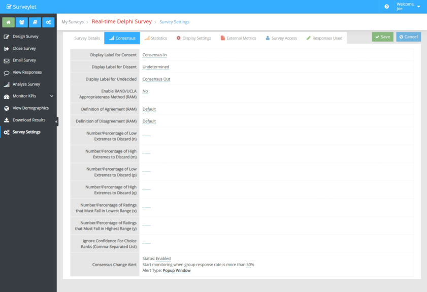Click Survey Settings breadcrumb link

[174, 22]
